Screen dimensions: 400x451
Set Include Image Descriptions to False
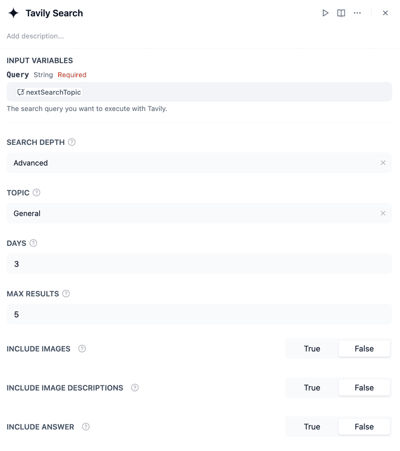point(364,388)
